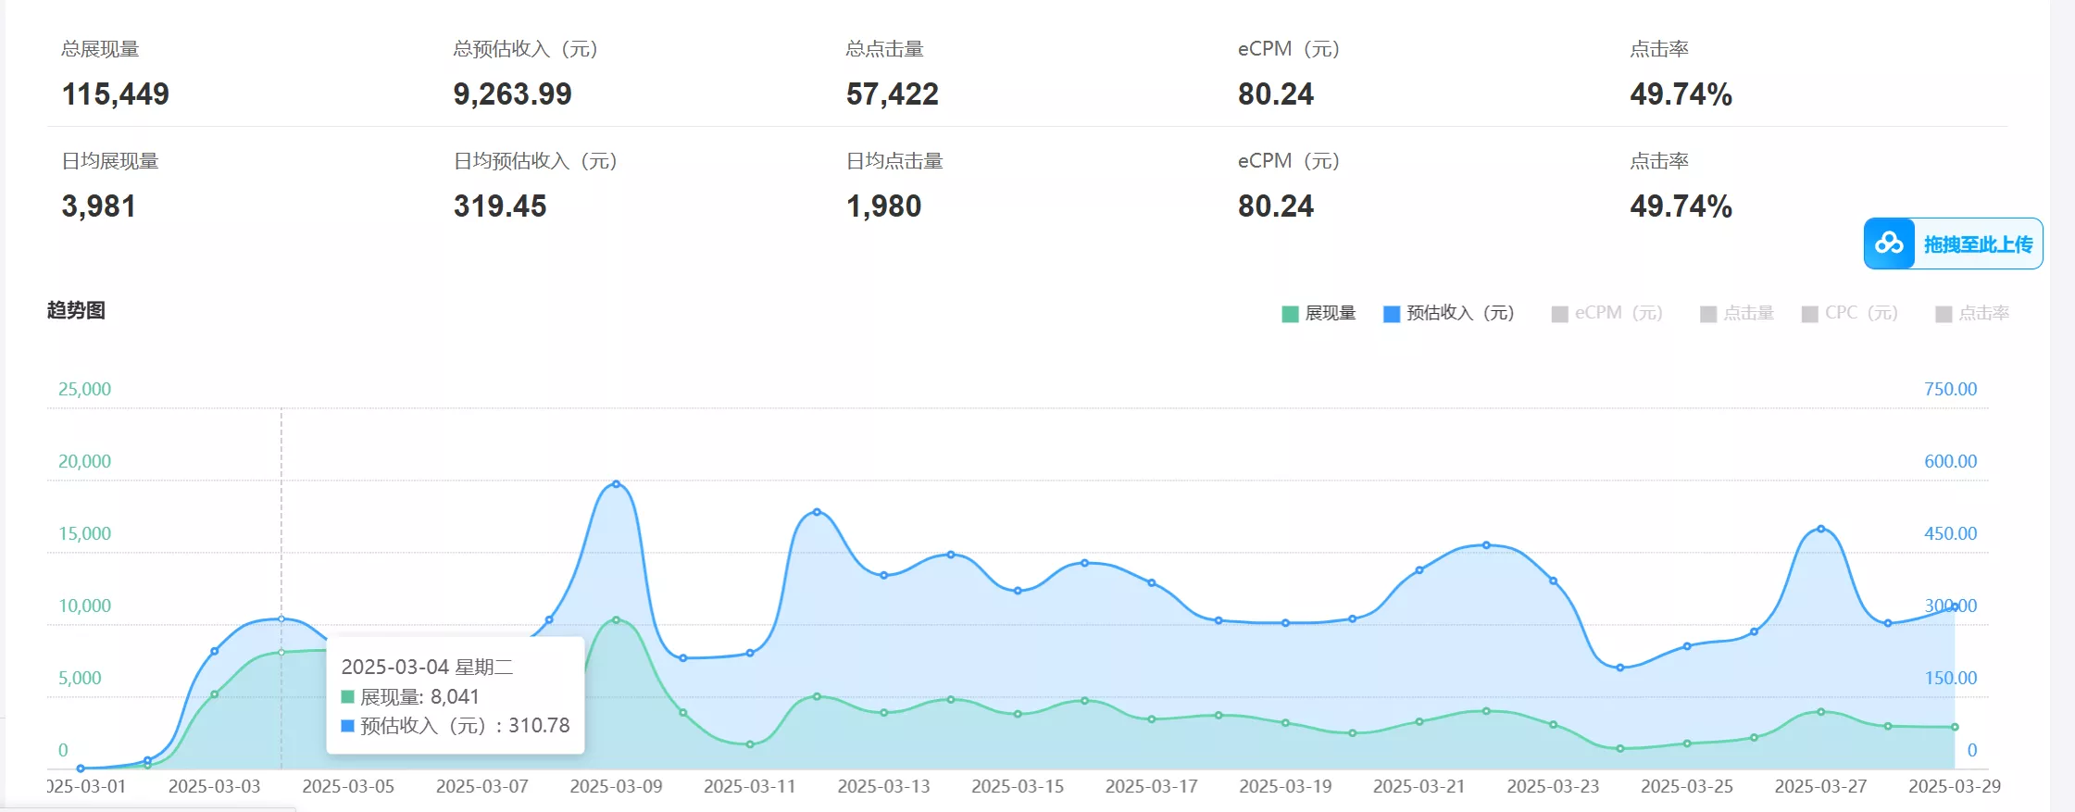This screenshot has width=2075, height=812.
Task: Click the 拖拽至此上传 upload button text
Action: point(1978,244)
